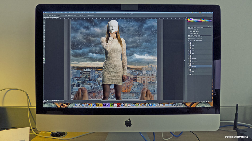Open the Estilo dropdown in options bar

pyautogui.click(x=71, y=16)
